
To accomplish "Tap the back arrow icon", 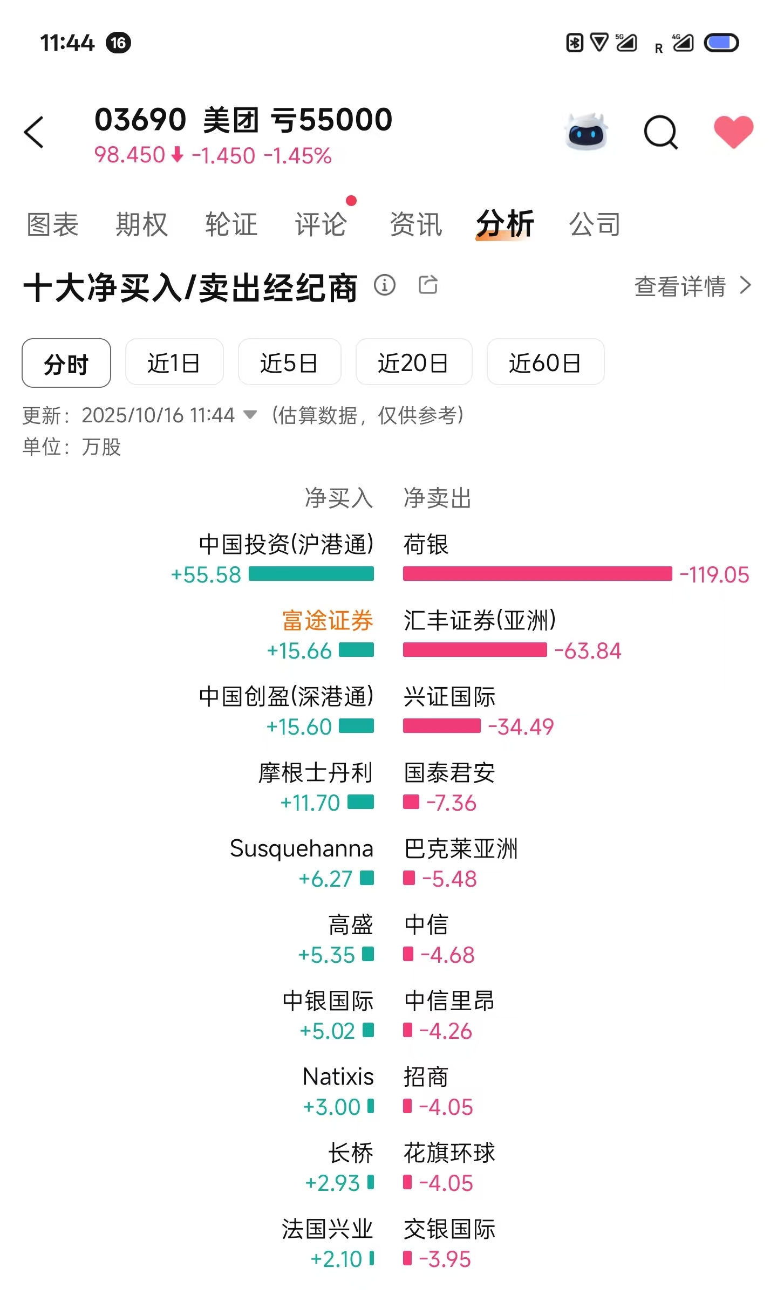I will click(34, 132).
